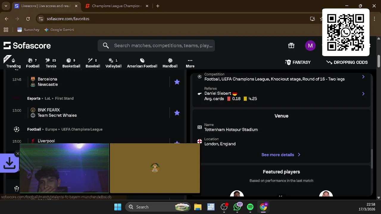The image size is (381, 214).
Task: Select the American Football category
Action: click(142, 63)
